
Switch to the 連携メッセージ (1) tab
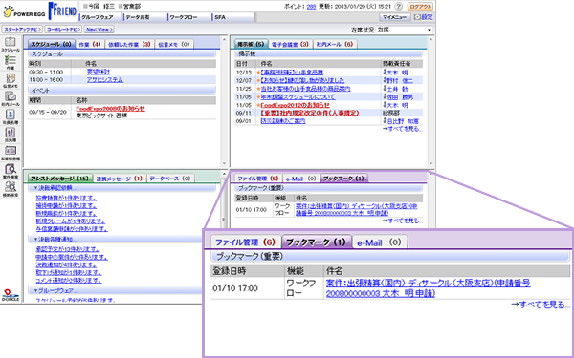(x=120, y=179)
